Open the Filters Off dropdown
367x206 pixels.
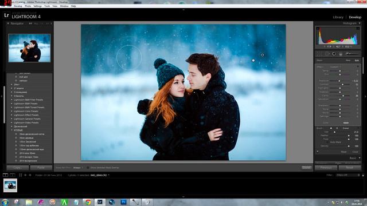point(348,175)
